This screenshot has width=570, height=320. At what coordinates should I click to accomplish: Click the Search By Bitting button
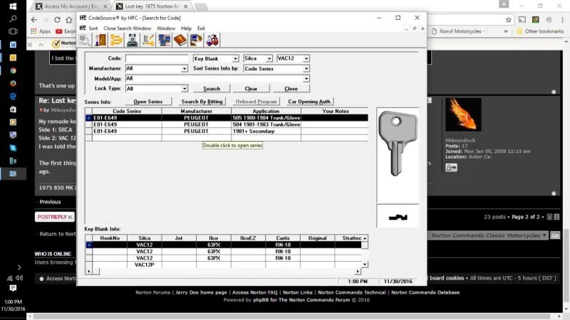click(x=202, y=102)
